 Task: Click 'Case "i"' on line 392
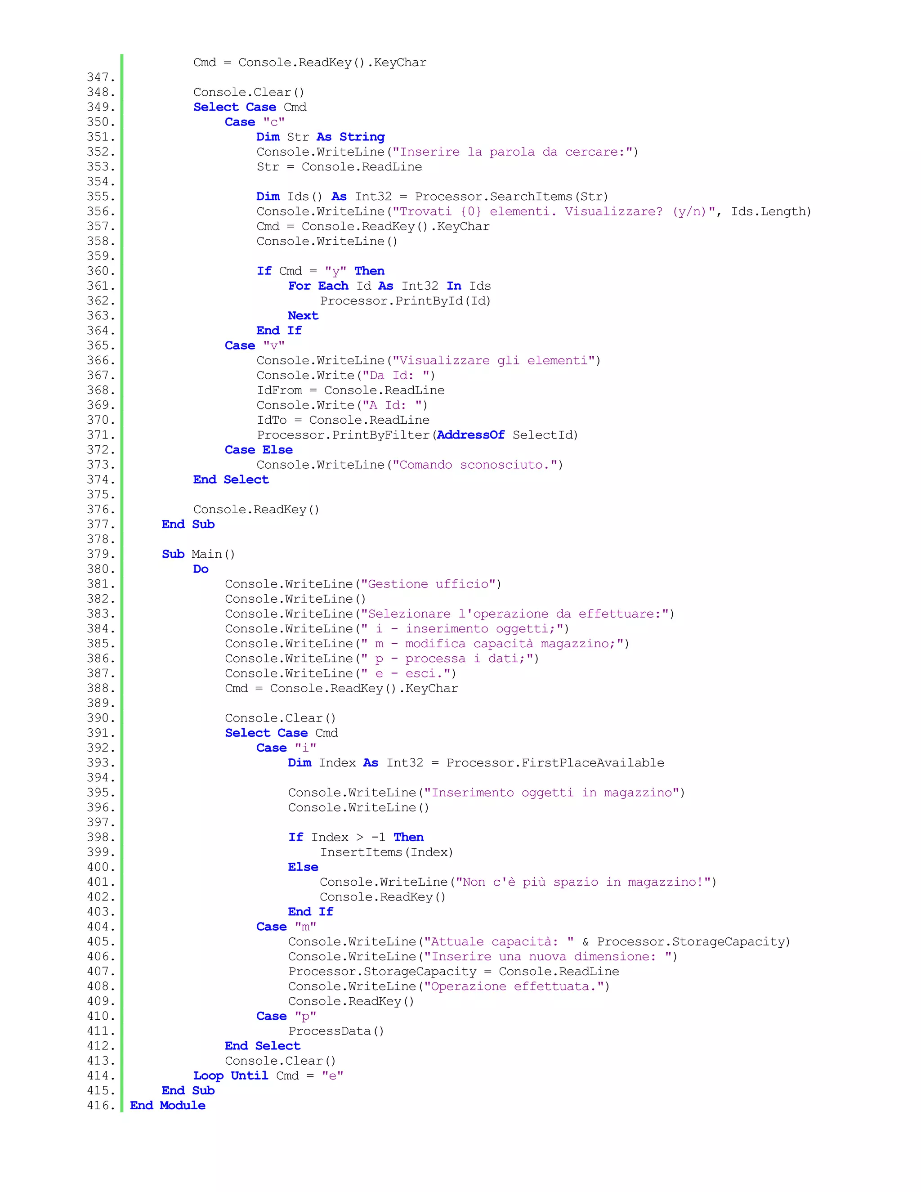pyautogui.click(x=286, y=748)
